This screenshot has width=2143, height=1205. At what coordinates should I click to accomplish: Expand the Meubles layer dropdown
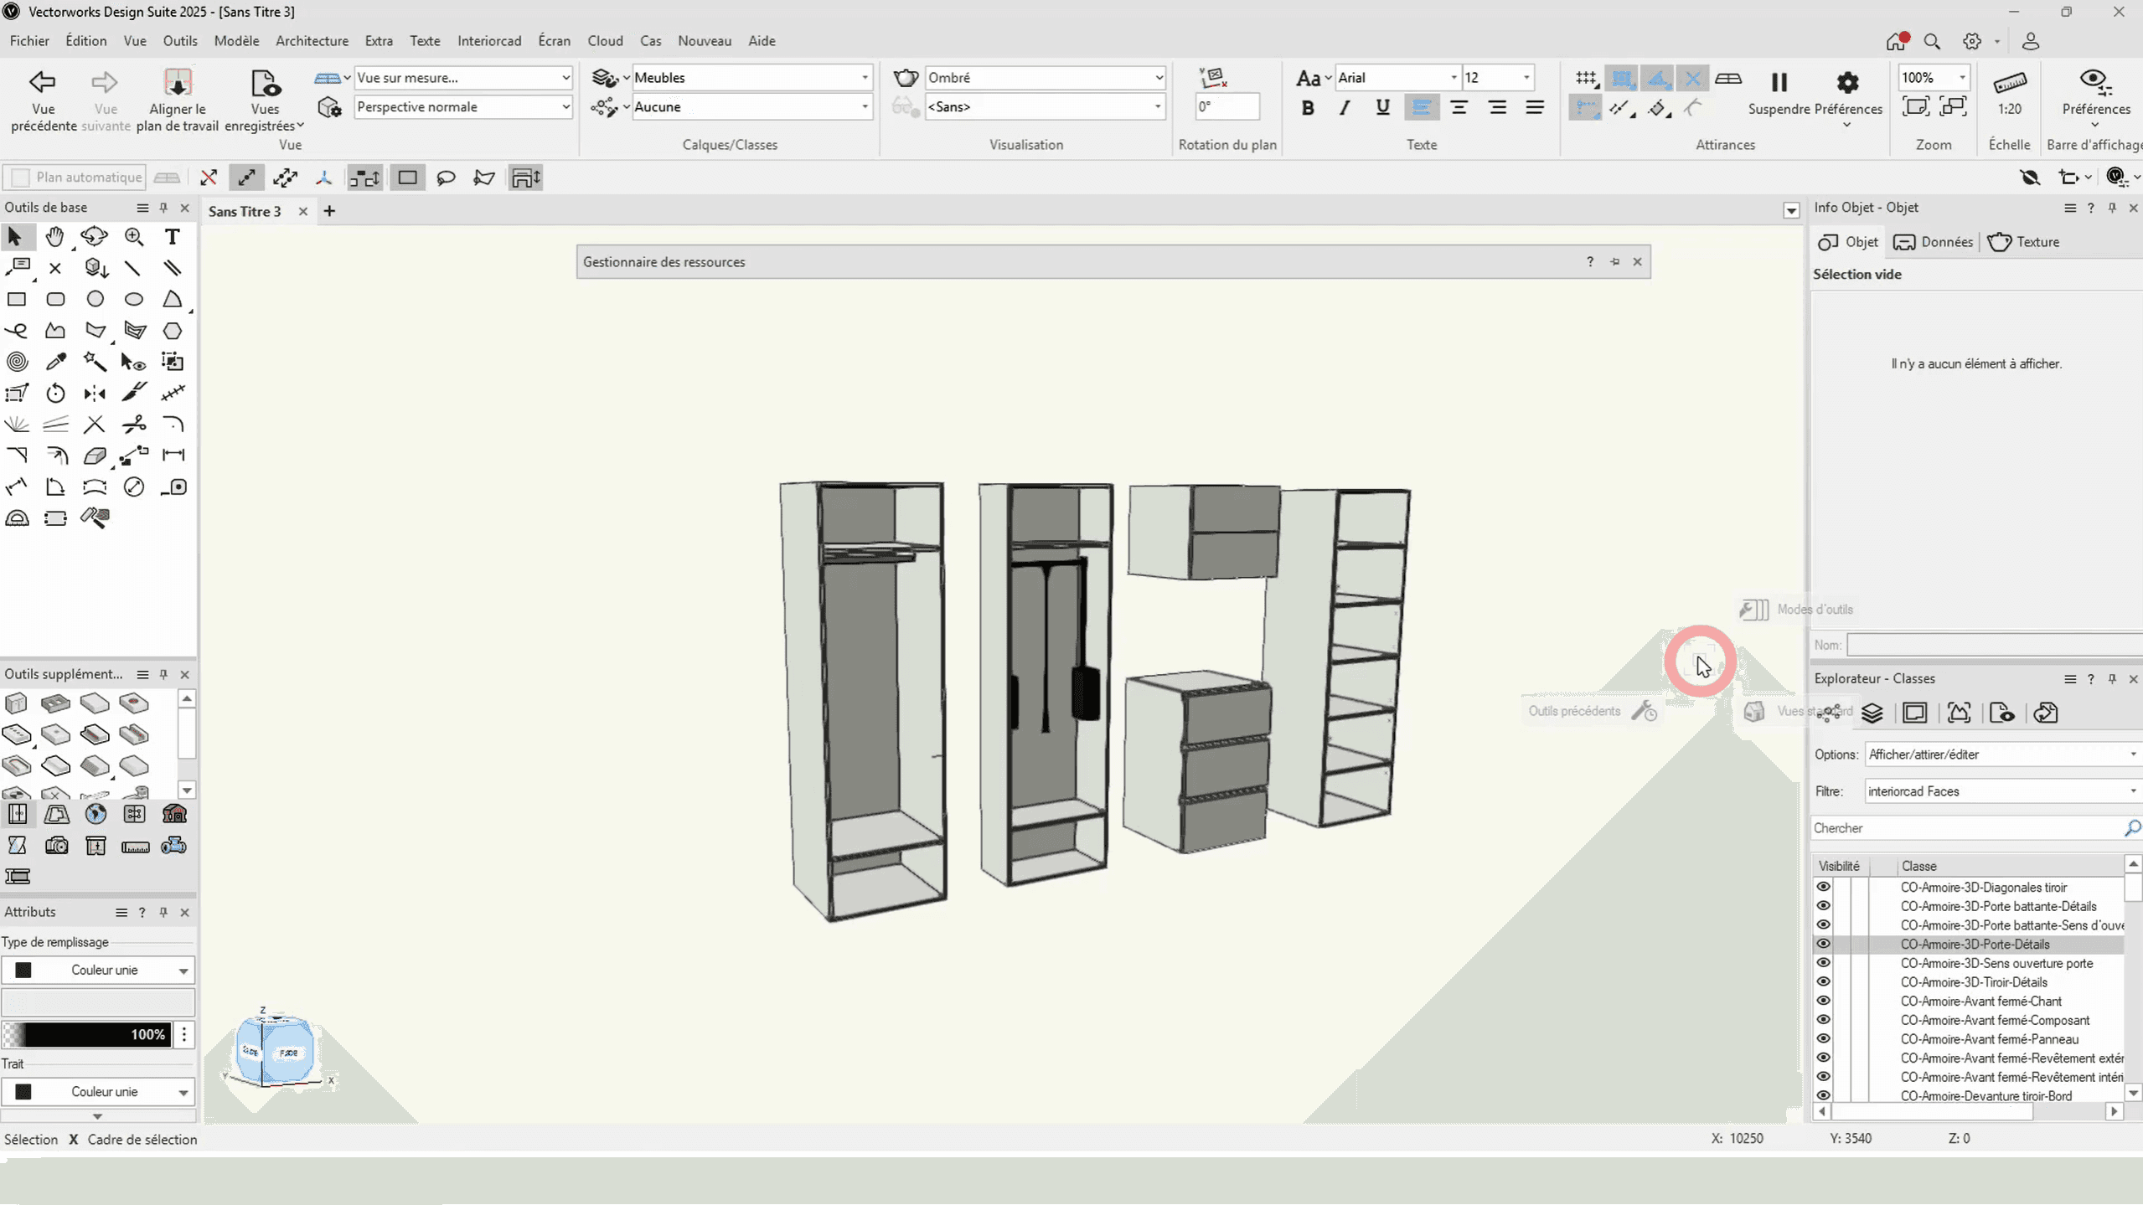click(864, 78)
